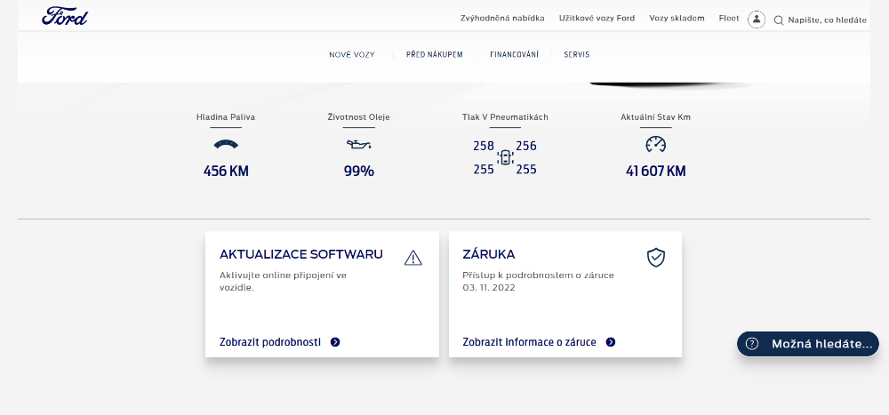This screenshot has height=415, width=889.
Task: Go to Užitkové vozy Ford
Action: (597, 19)
